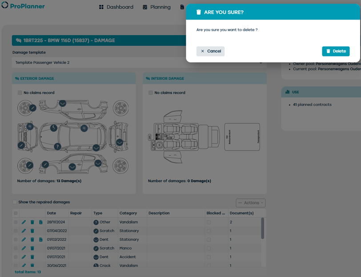Edit the Accident Dent damage row
This screenshot has height=277, width=361.
tap(24, 257)
